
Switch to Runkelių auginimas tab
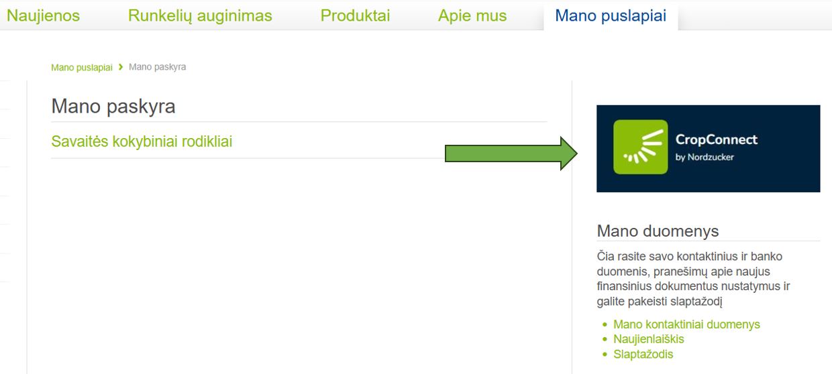click(x=200, y=15)
